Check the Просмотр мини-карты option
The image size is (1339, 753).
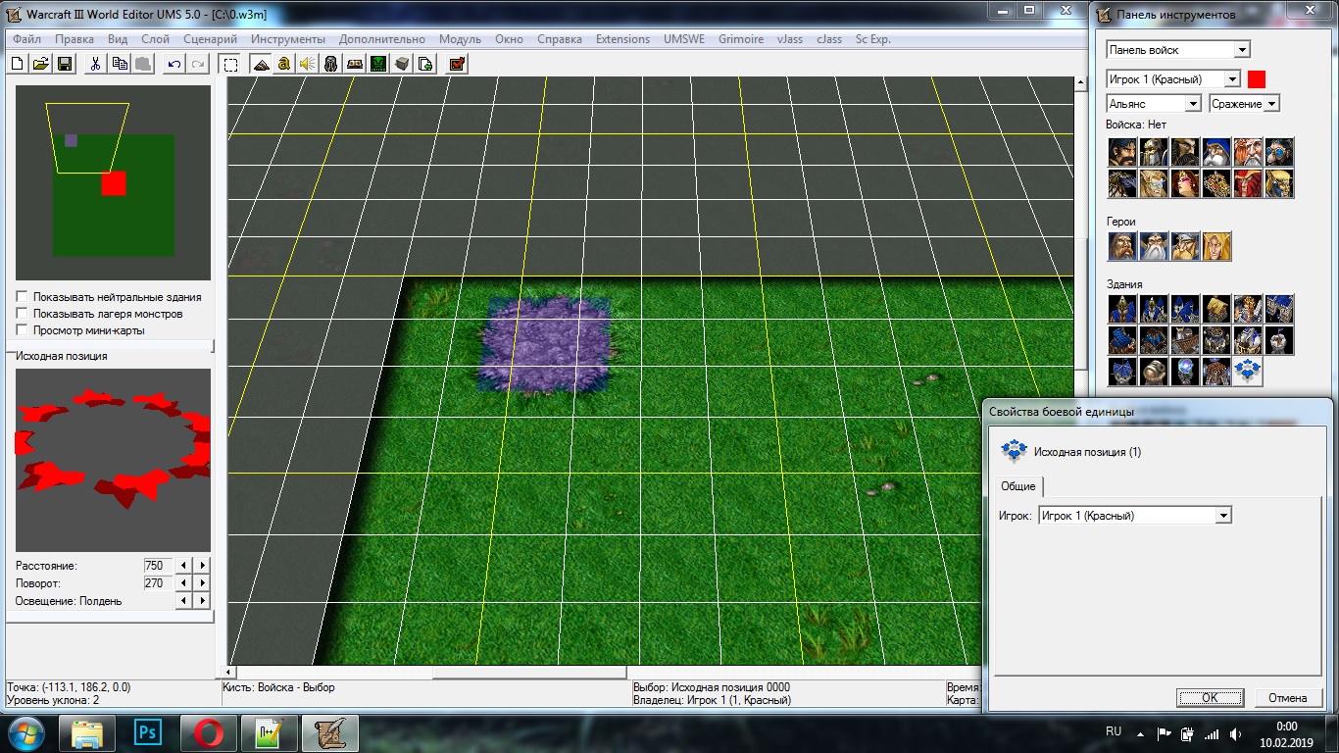22,330
